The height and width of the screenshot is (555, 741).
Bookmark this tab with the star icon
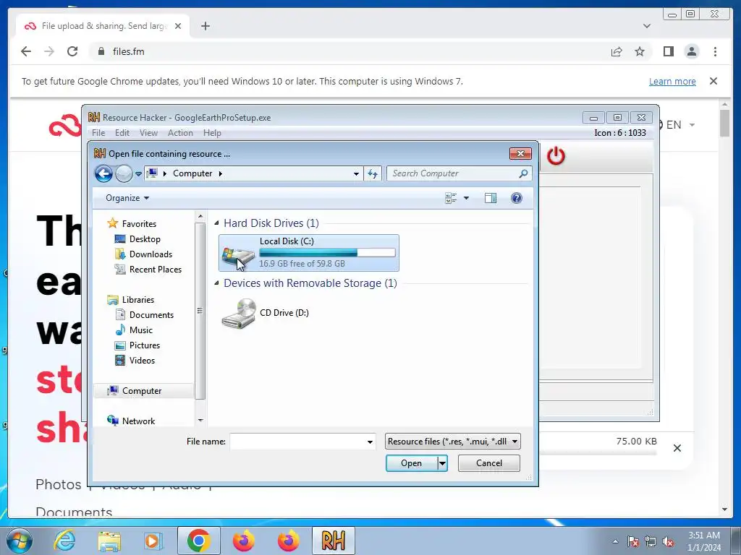640,51
